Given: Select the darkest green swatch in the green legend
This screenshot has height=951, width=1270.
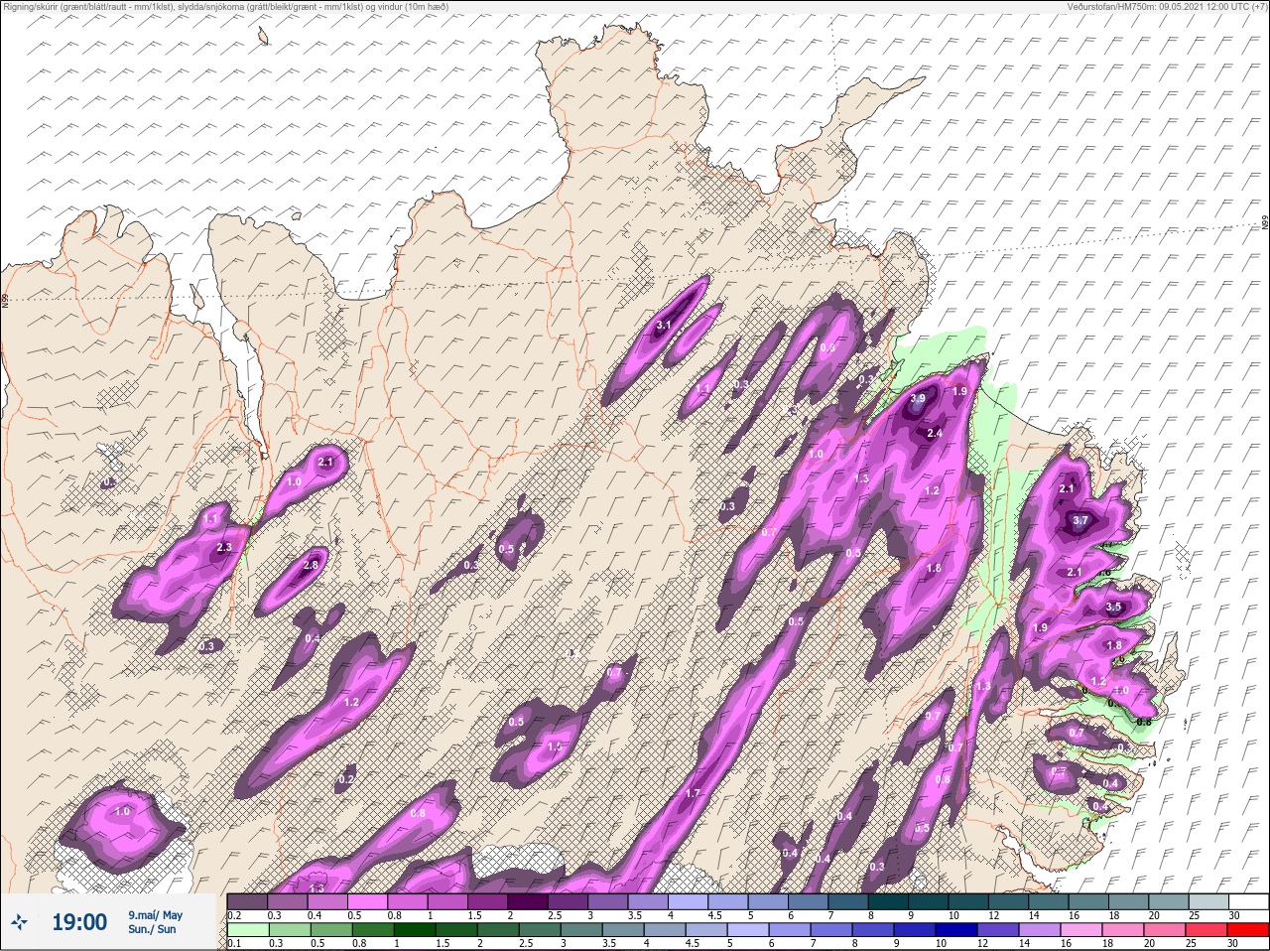Looking at the screenshot, I should (x=413, y=931).
